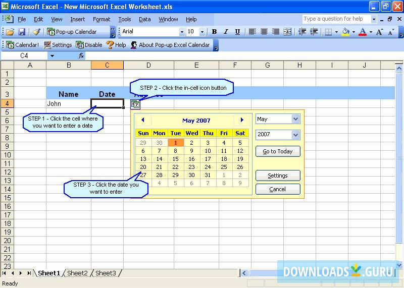Viewport: 404px width, 288px height.
Task: Click the Borders icon
Action: click(x=328, y=32)
